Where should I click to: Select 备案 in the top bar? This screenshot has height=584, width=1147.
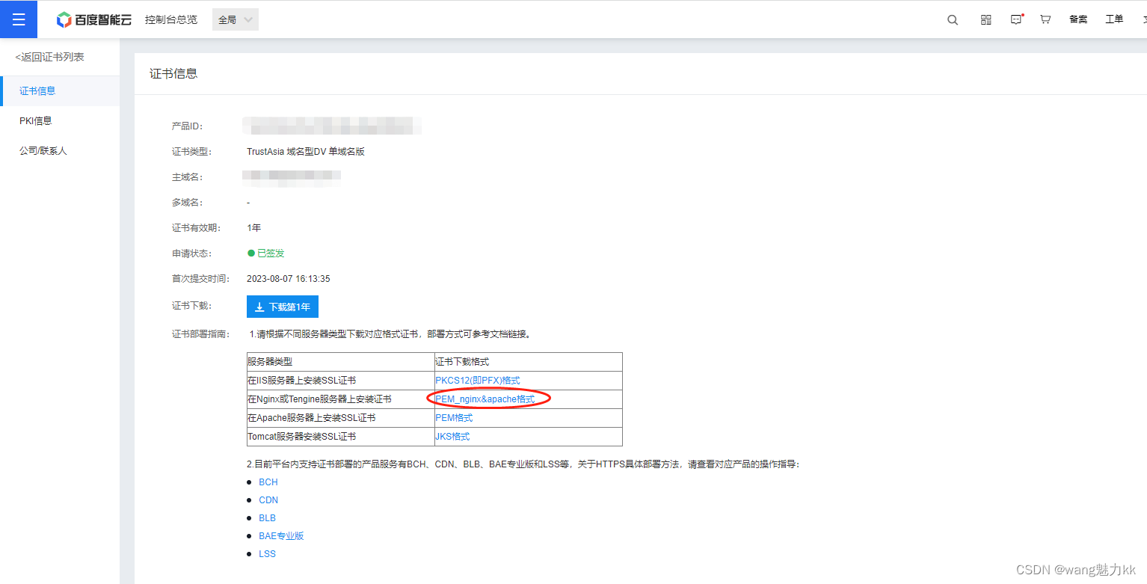1078,19
